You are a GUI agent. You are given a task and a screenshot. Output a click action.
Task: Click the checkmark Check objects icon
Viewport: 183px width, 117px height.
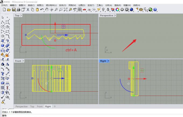tap(3, 97)
